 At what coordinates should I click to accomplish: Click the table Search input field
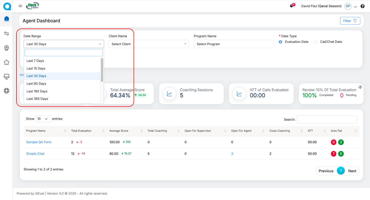(327, 119)
